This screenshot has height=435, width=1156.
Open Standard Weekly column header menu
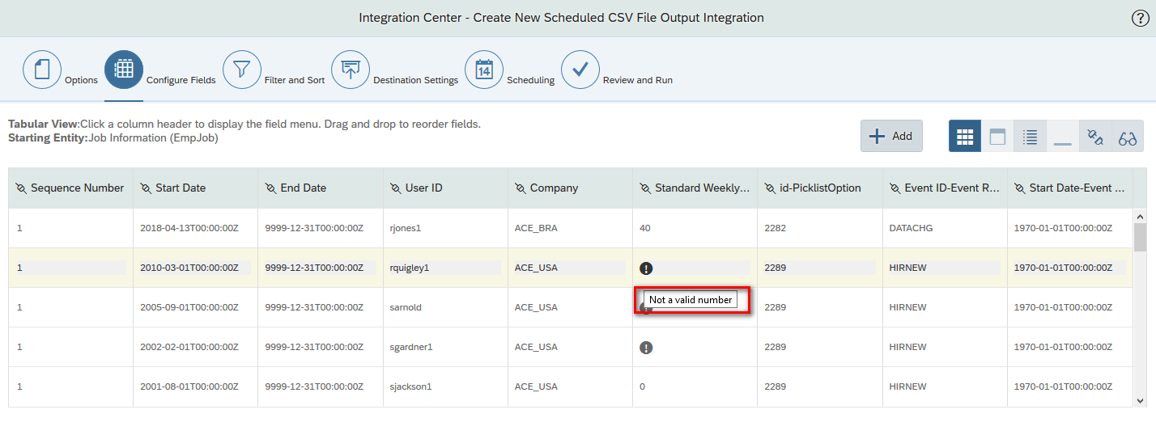(695, 188)
